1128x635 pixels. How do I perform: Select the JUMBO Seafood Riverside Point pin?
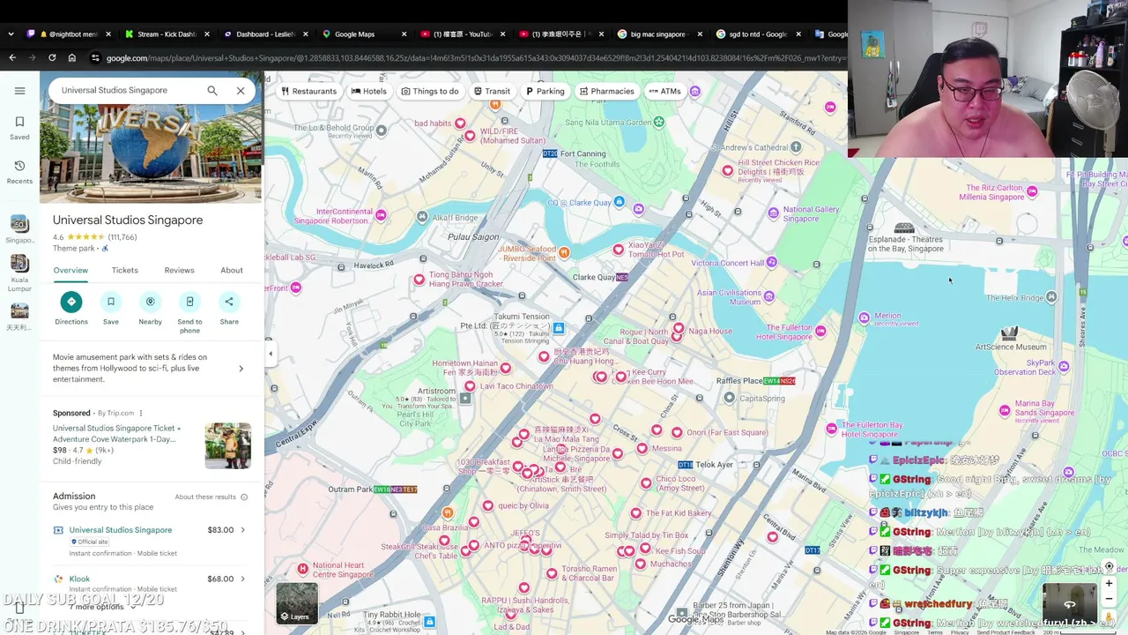click(x=564, y=252)
